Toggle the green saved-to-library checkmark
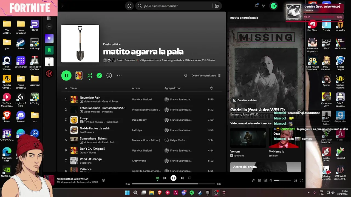Screen dimensions: 351x197 tap(99, 76)
